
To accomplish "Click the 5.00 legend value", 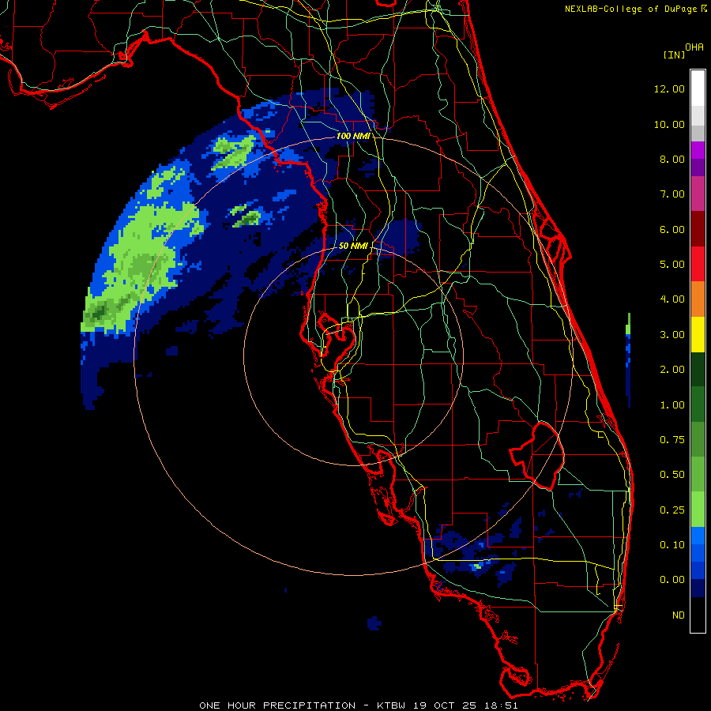I will point(672,265).
